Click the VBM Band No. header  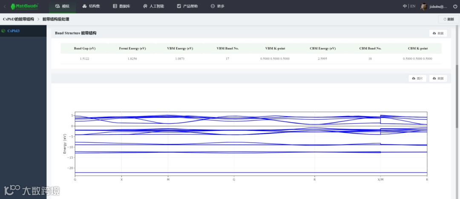point(227,48)
